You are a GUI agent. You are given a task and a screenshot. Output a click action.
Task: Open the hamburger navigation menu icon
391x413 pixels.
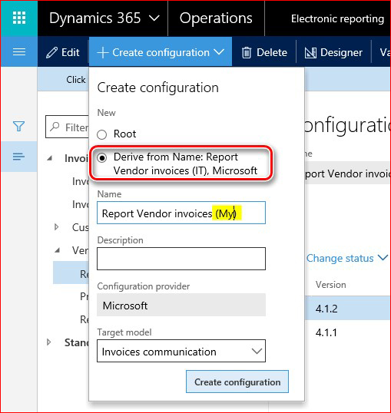tap(19, 52)
